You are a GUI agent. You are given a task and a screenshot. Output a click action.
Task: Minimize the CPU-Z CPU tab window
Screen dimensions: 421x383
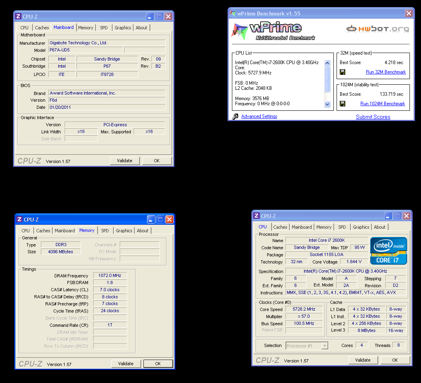click(x=388, y=216)
